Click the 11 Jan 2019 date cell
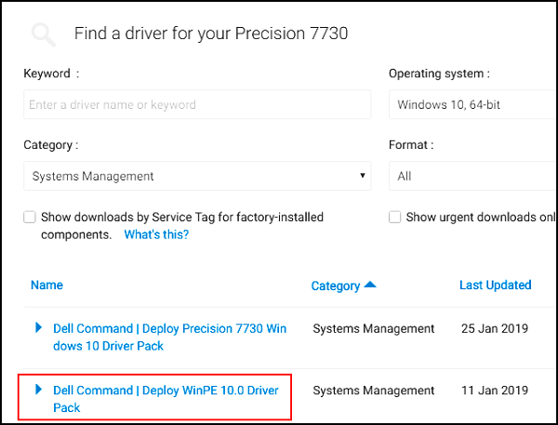This screenshot has height=425, width=558. [494, 391]
